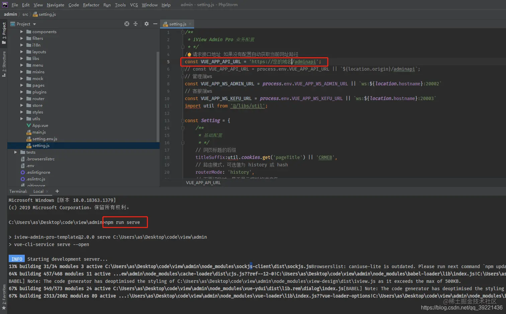Expand the pages folder
Image resolution: width=506 pixels, height=314 pixels.
pos(22,85)
